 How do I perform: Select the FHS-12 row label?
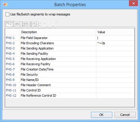(x=11, y=96)
